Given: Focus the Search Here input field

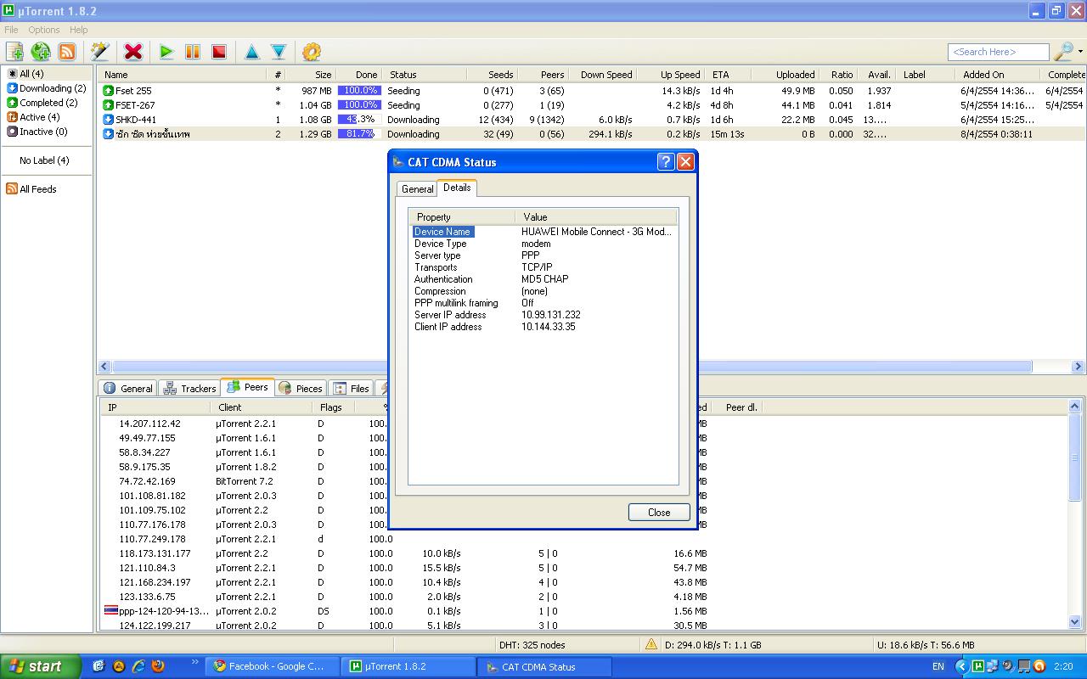Looking at the screenshot, I should point(998,52).
